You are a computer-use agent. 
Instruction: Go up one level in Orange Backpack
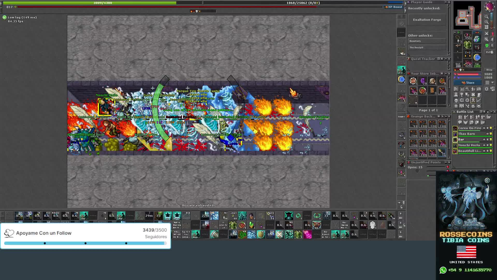[443, 116]
